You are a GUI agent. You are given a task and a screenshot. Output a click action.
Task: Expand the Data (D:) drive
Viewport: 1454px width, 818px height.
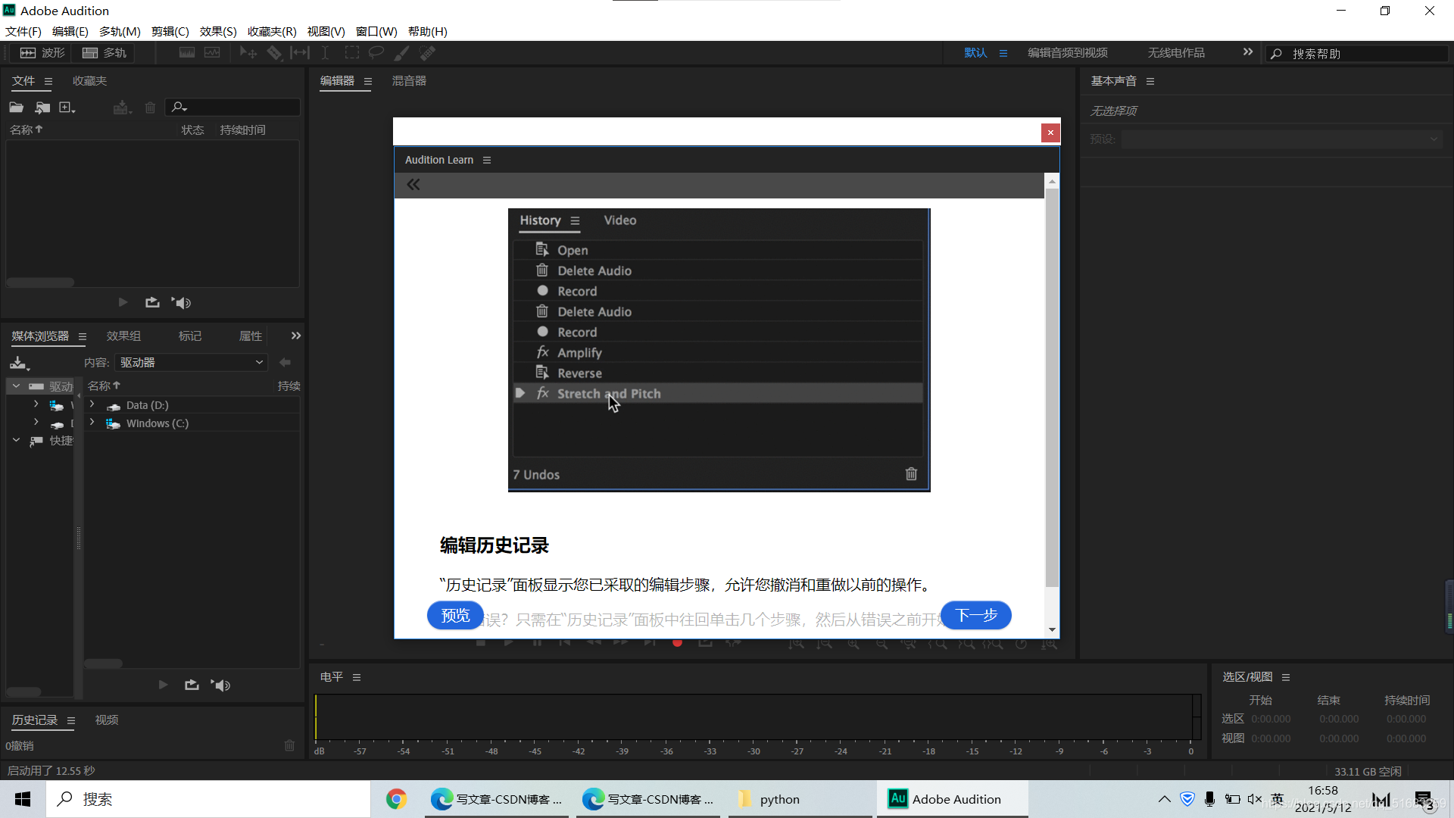tap(92, 405)
